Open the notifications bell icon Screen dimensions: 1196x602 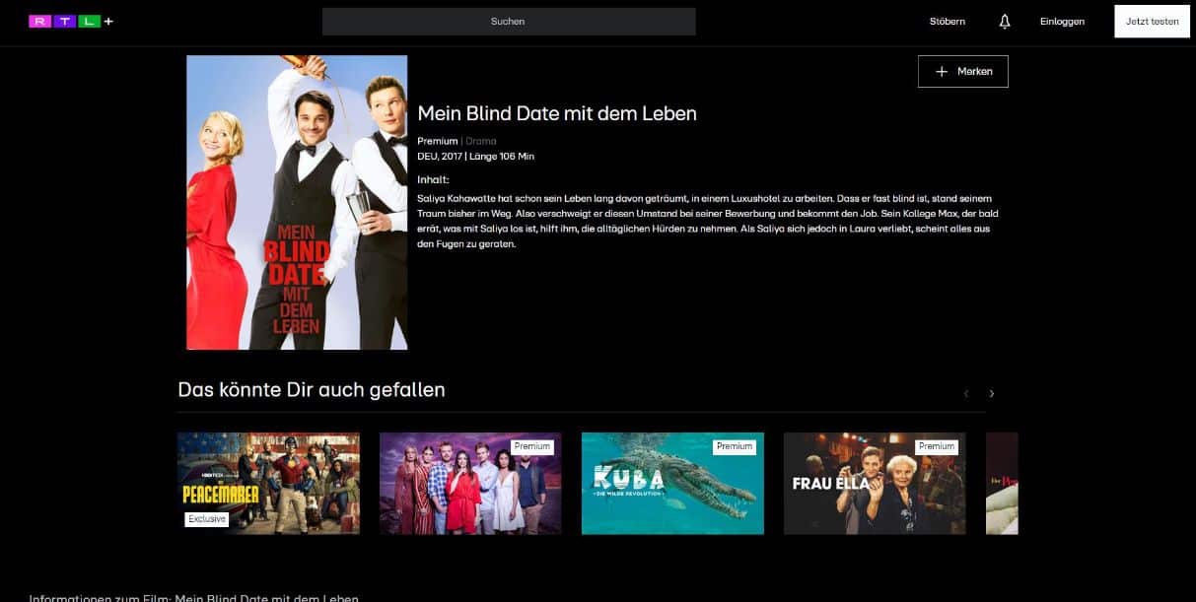coord(1005,22)
